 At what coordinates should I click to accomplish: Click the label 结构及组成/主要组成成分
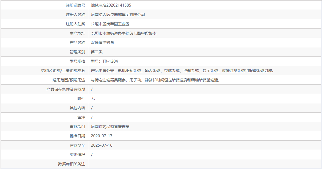(63, 71)
